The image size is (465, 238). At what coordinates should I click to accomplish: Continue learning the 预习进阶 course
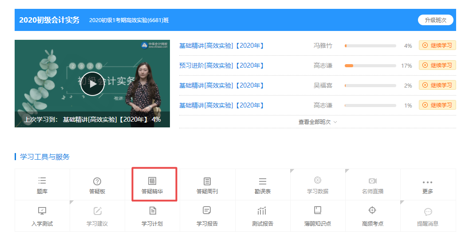(x=437, y=65)
